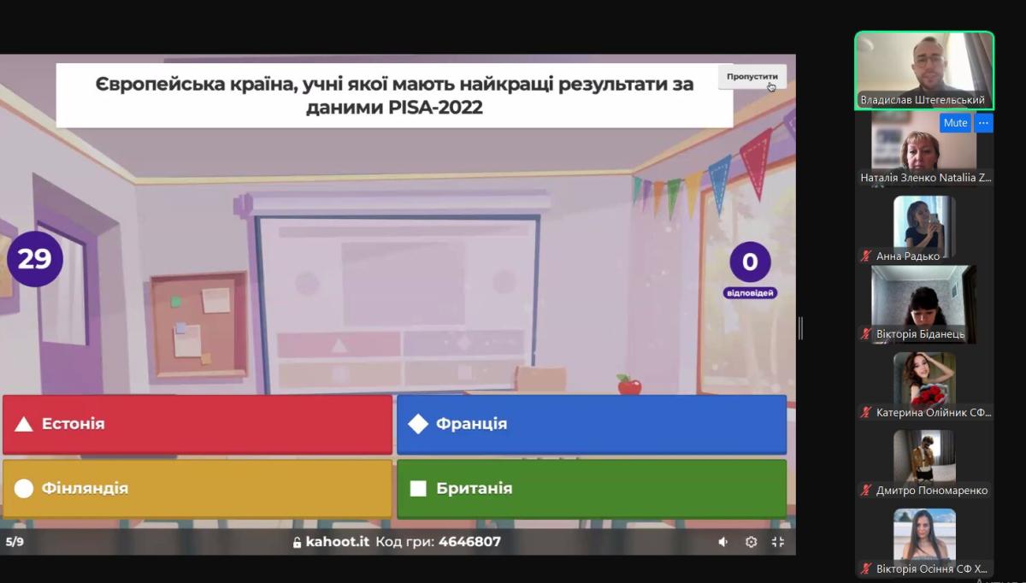1026x583 pixels.
Task: Select Вікторія Біданець video thumbnail
Action: coord(924,304)
